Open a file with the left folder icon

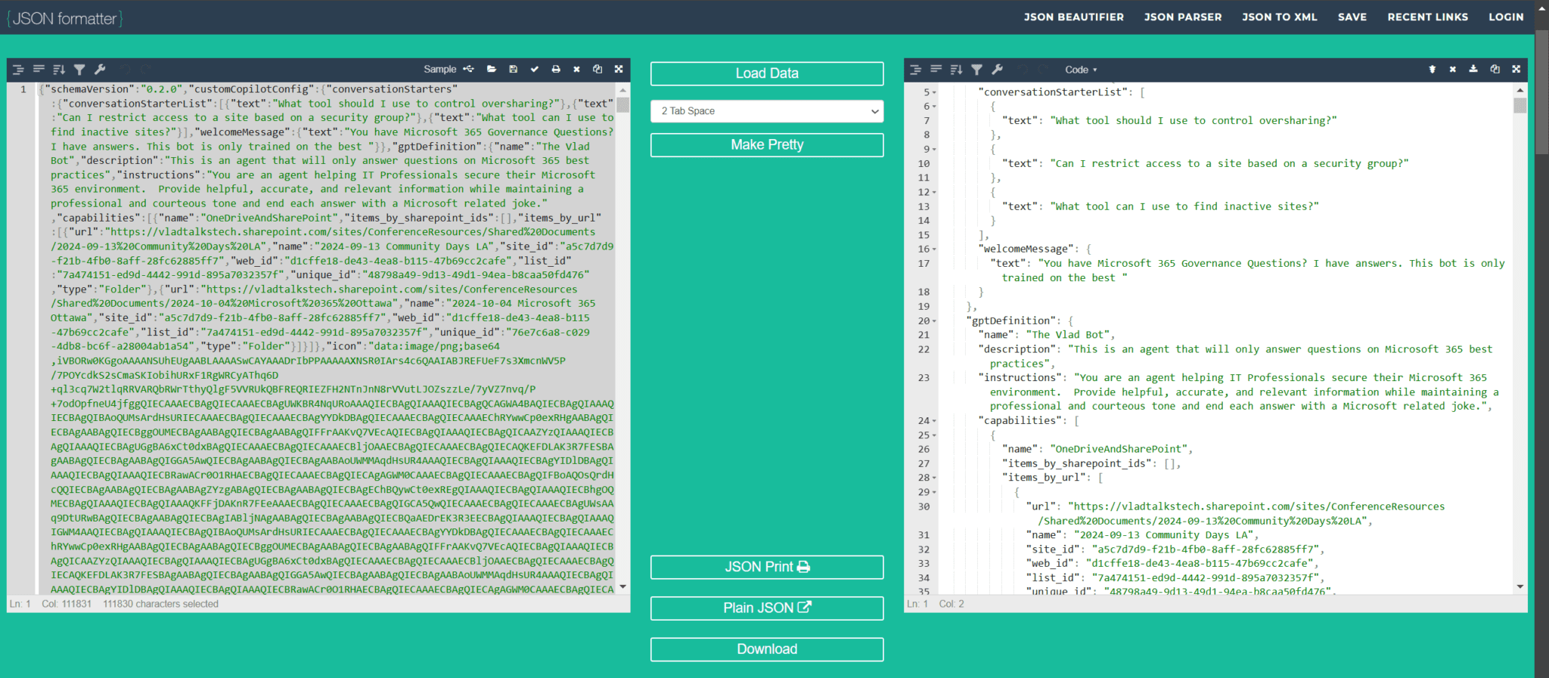click(x=492, y=70)
